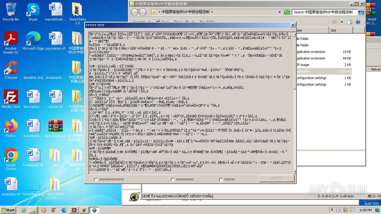Select the description document icon

[x=33, y=99]
